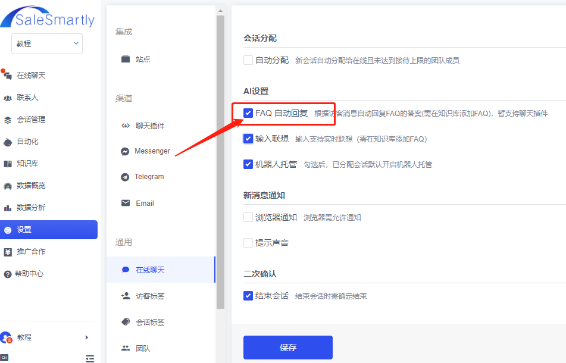
Task: Open 数据概览 in the sidebar
Action: point(49,186)
